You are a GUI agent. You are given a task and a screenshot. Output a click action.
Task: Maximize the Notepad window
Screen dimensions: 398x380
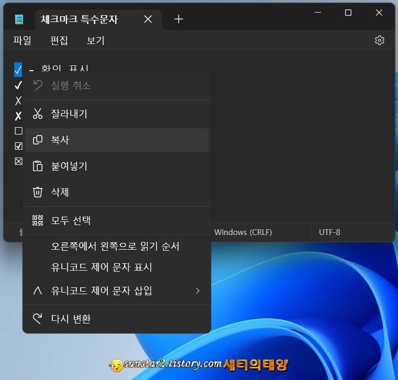[x=348, y=13]
